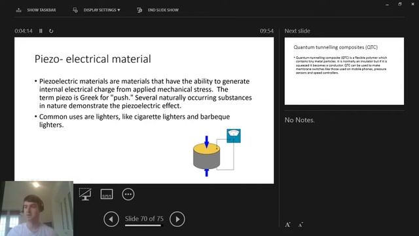Click the No Notes text area
This screenshot has height=236, width=419.
pyautogui.click(x=300, y=120)
